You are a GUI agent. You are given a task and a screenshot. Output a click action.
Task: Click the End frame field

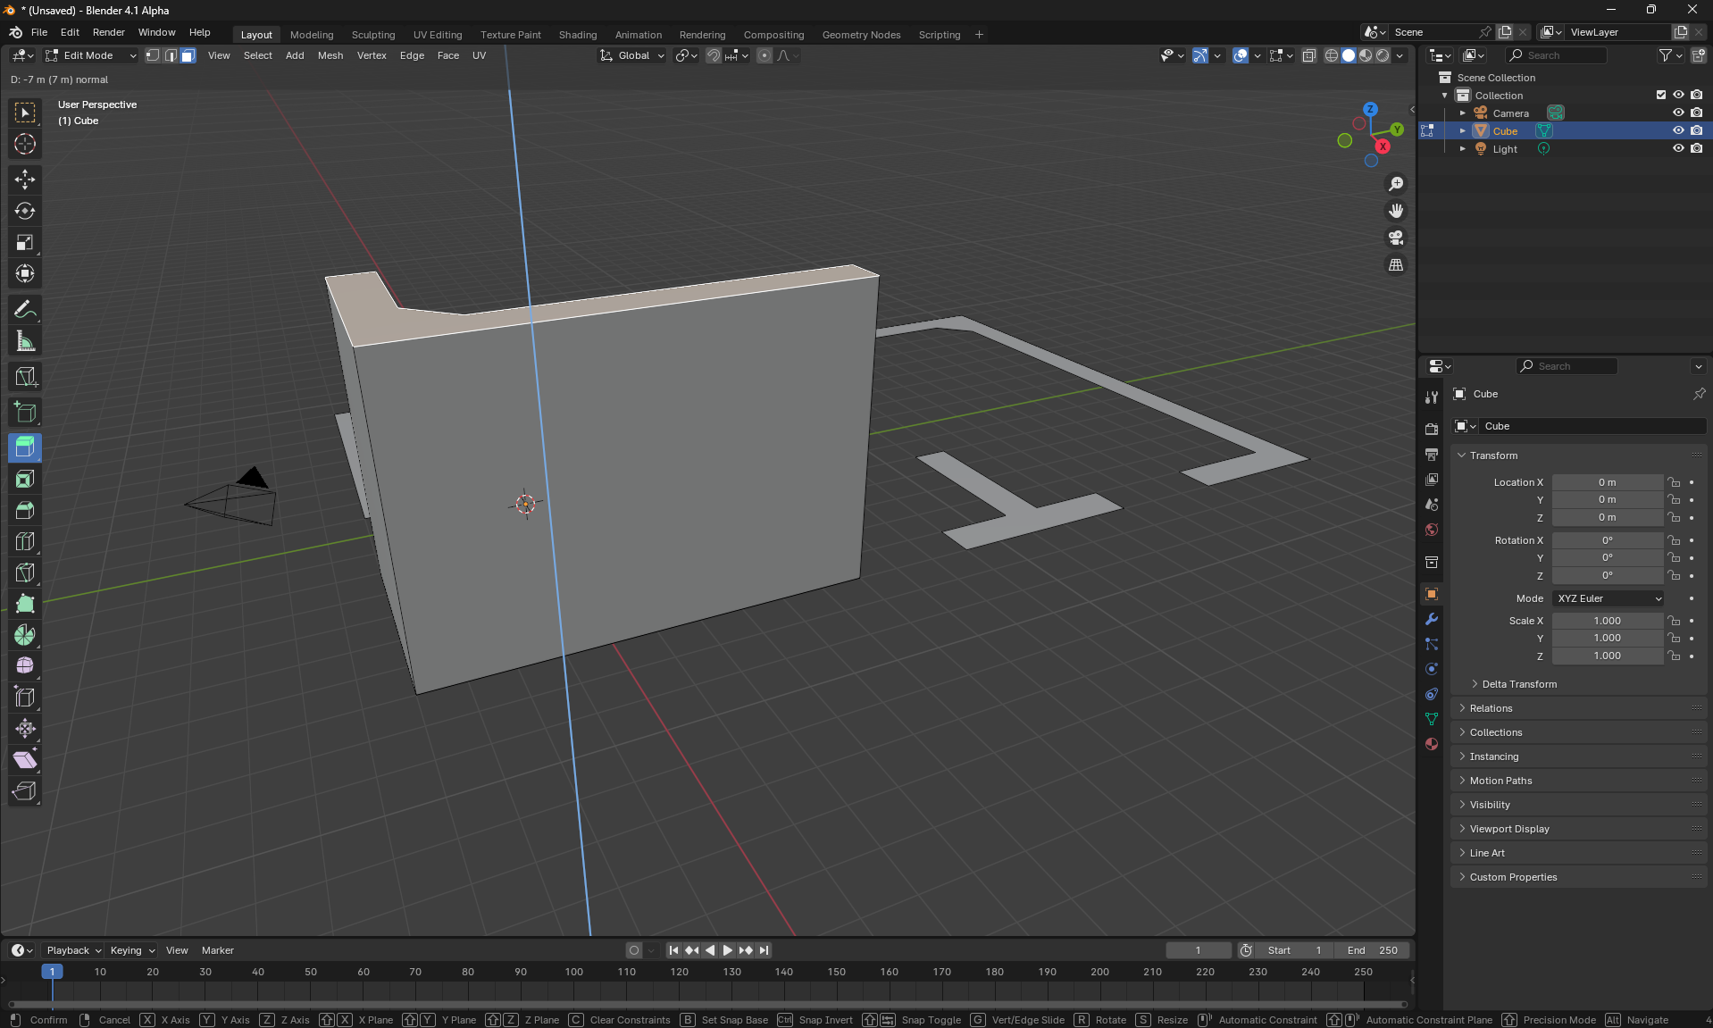click(1373, 950)
